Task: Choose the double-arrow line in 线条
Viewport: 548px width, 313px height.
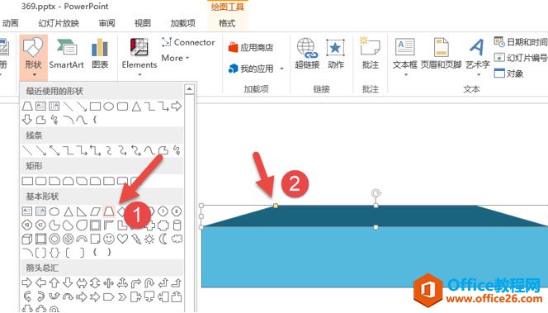Action: [x=54, y=151]
